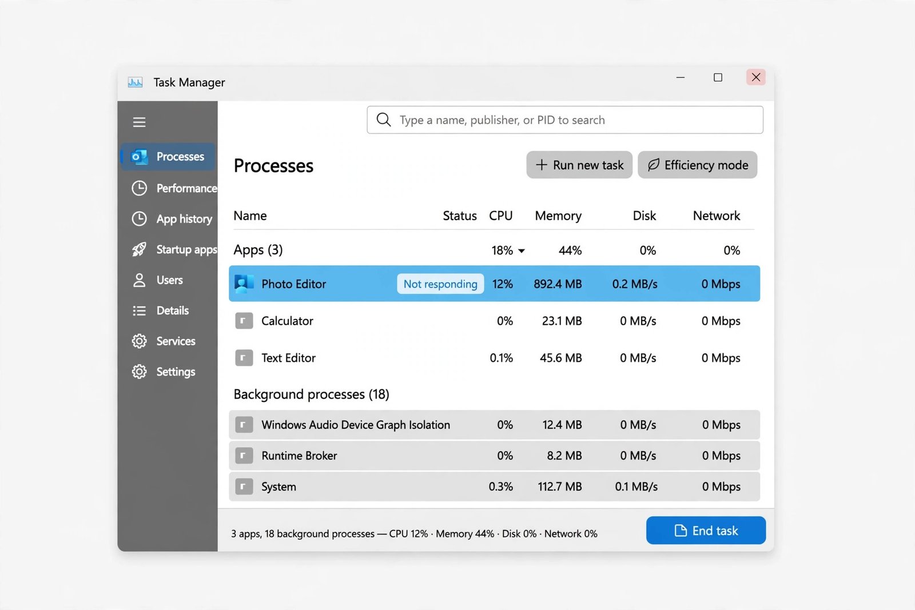Image resolution: width=915 pixels, height=610 pixels.
Task: Click the Photo Editor app icon
Action: tap(244, 284)
